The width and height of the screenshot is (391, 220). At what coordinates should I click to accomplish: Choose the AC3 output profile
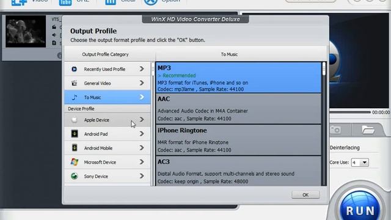[238, 171]
